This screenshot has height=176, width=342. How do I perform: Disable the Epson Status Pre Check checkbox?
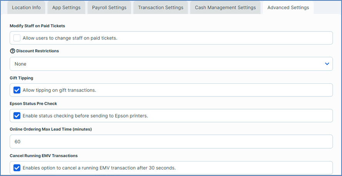17,116
